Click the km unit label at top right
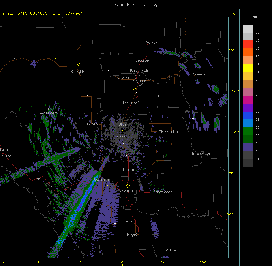This screenshot has height=266, width=272. (x=235, y=13)
